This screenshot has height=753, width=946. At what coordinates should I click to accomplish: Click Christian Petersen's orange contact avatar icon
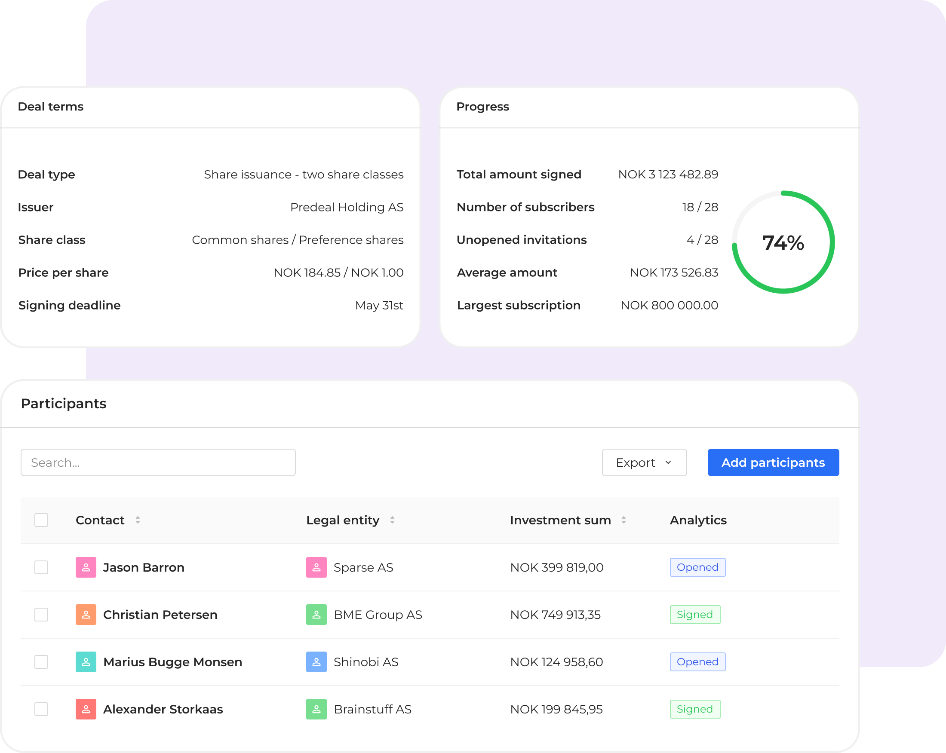[86, 615]
